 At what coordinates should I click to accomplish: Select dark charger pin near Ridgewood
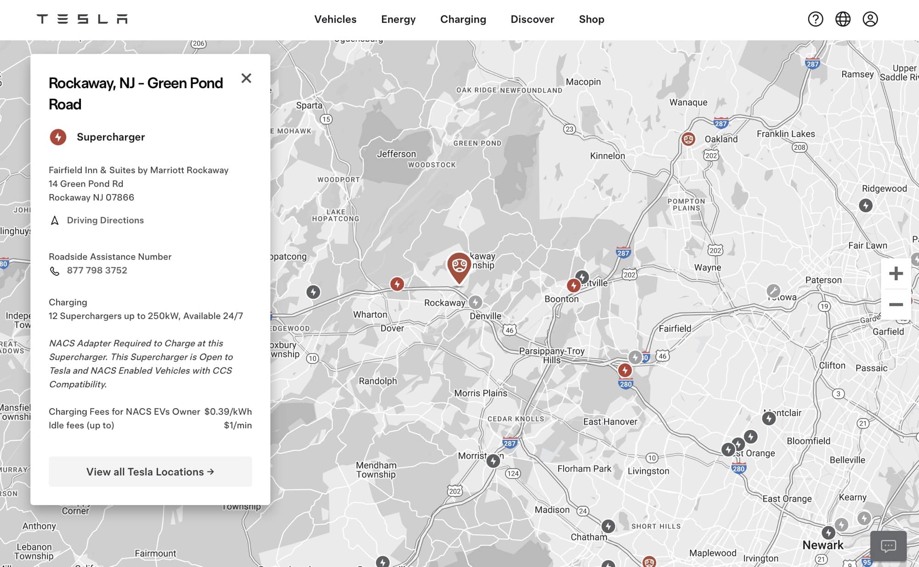coord(866,205)
